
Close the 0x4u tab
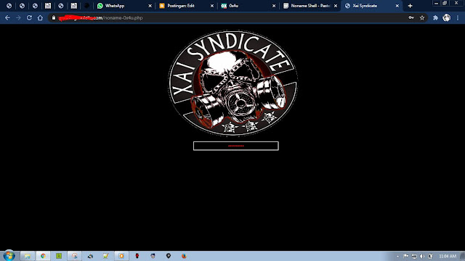point(274,6)
